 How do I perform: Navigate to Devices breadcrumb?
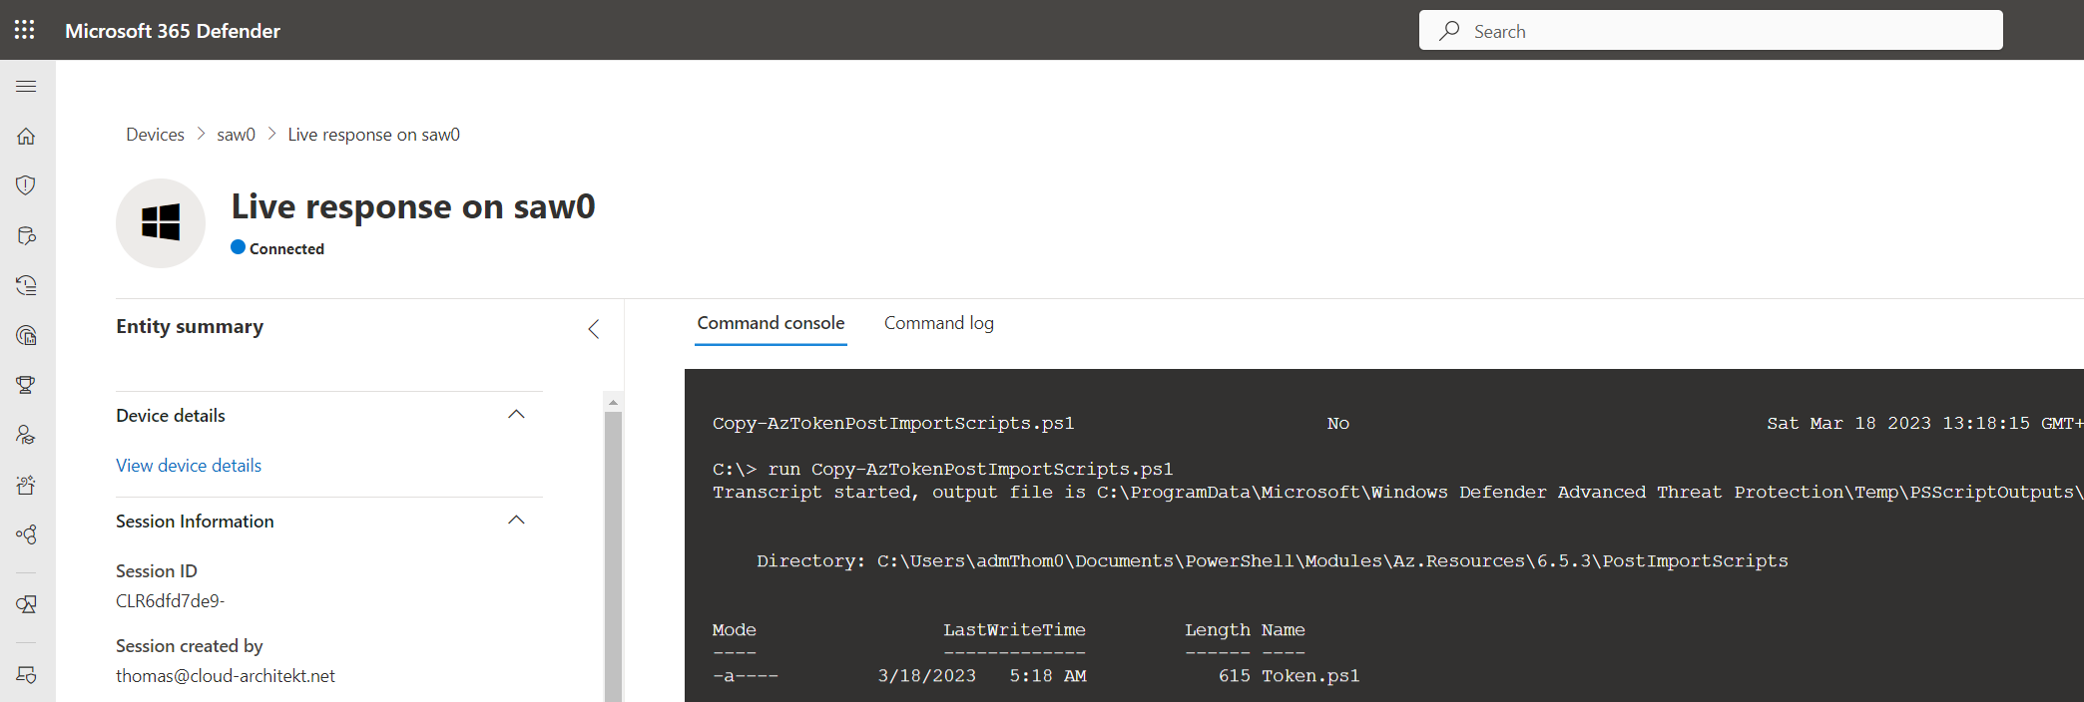click(155, 135)
